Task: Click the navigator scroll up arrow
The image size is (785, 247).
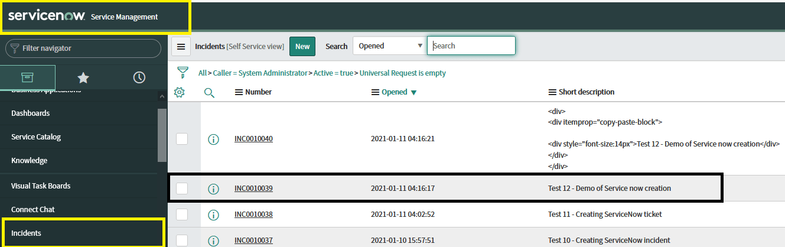Action: pos(162,96)
